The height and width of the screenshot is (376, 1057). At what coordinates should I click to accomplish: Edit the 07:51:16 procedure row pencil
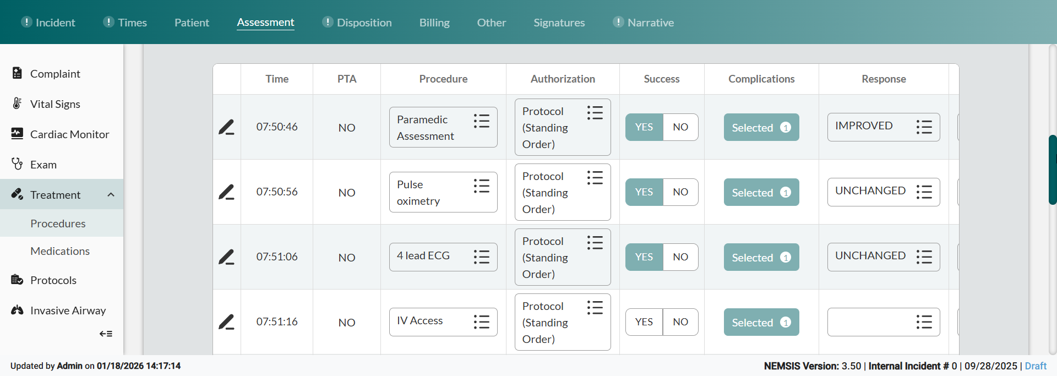226,322
